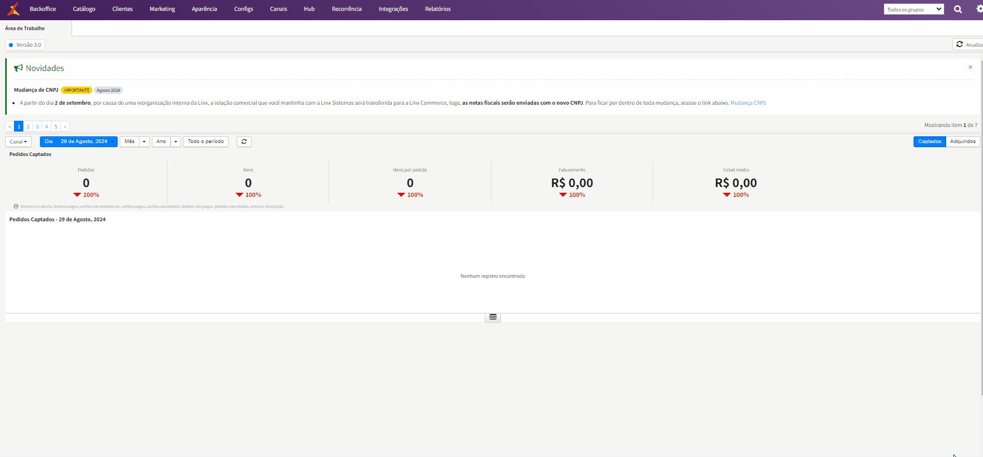This screenshot has width=983, height=457.
Task: Open Relatórios menu
Action: [438, 9]
